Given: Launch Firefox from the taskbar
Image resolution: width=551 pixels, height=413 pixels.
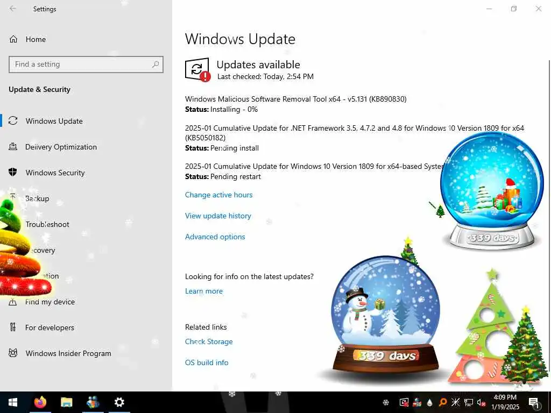Looking at the screenshot, I should (40, 402).
